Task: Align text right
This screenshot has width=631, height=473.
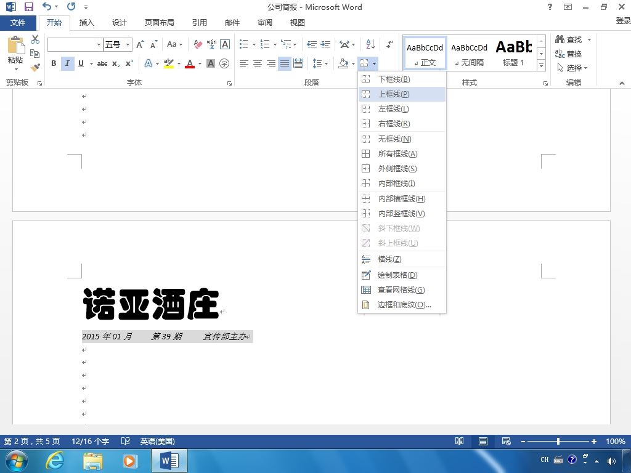Action: (x=271, y=63)
